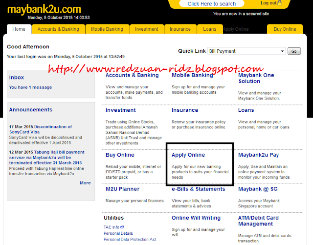Read the 'You have 1 message' link
313x245 pixels.
pyautogui.click(x=30, y=87)
